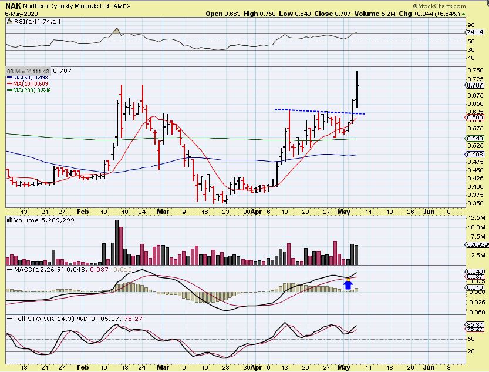Click the MACD(12,26,9) indicator label
The width and height of the screenshot is (489, 372).
pyautogui.click(x=39, y=269)
